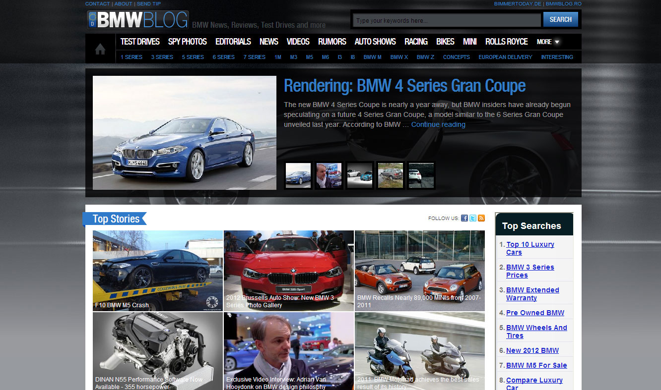Image resolution: width=661 pixels, height=390 pixels.
Task: Open Rendering: BMW 4 Series Gran Coupe headline
Action: click(404, 86)
